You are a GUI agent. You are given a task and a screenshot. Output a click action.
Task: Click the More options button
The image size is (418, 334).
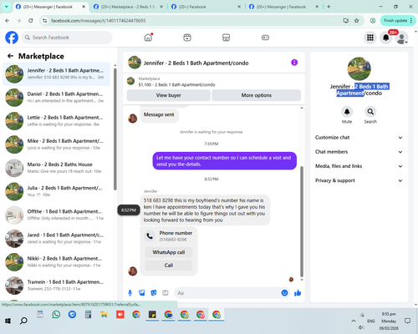click(257, 95)
